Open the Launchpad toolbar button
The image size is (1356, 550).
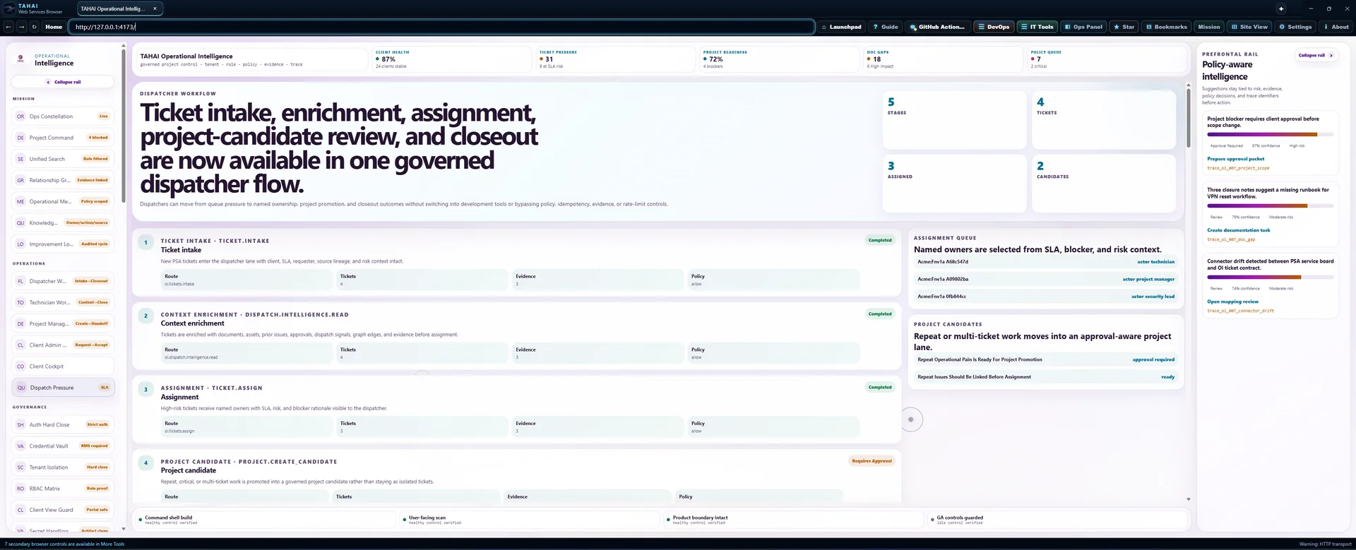point(841,27)
